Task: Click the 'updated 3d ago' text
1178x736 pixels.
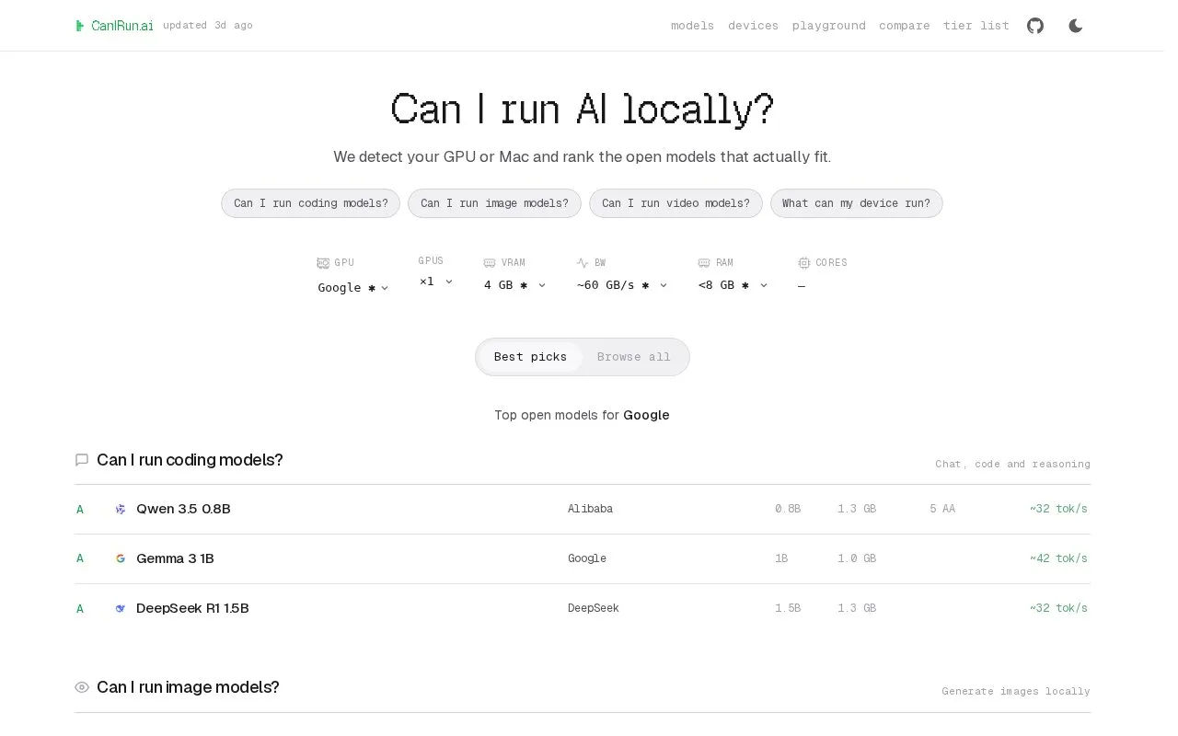Action: [208, 26]
